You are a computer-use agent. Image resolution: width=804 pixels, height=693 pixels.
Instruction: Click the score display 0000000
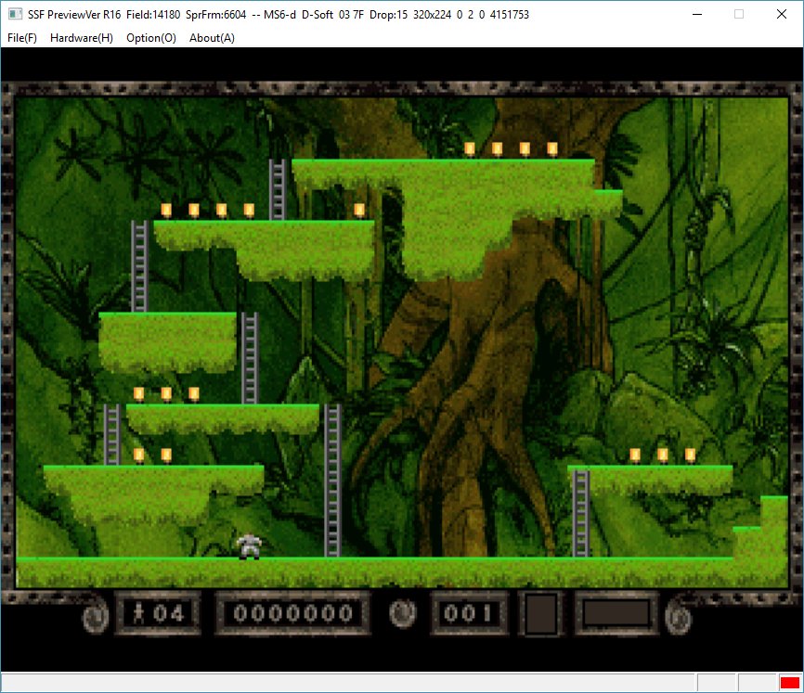pos(292,613)
